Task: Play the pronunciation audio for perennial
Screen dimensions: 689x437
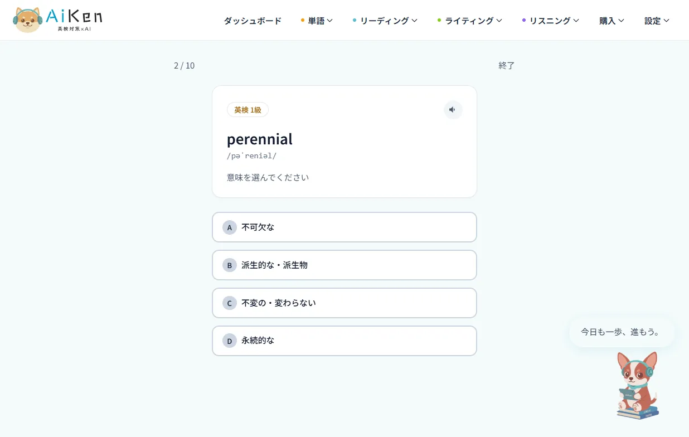Action: [x=453, y=110]
